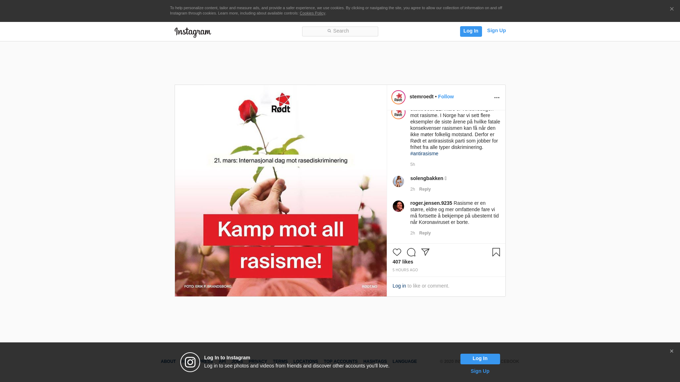Screen dimensions: 680x382
Task: Open the LANGUAGE footer option
Action: (x=404, y=361)
